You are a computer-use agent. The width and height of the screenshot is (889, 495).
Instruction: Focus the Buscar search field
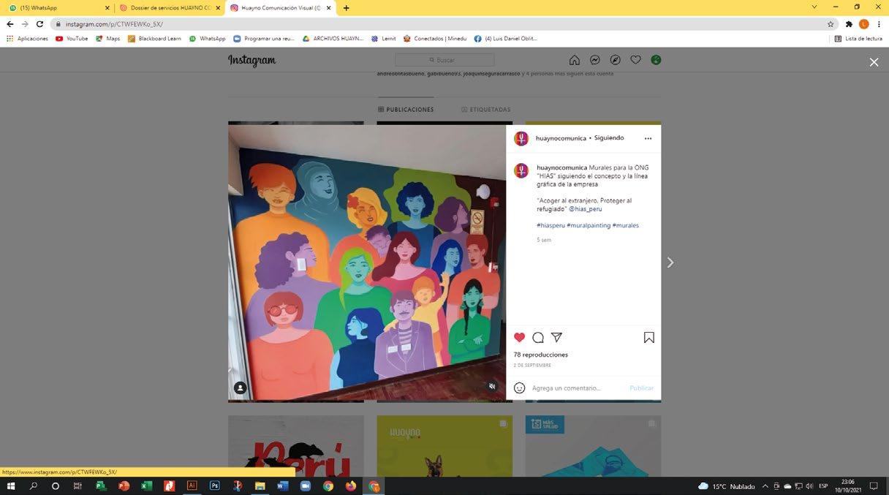click(444, 60)
